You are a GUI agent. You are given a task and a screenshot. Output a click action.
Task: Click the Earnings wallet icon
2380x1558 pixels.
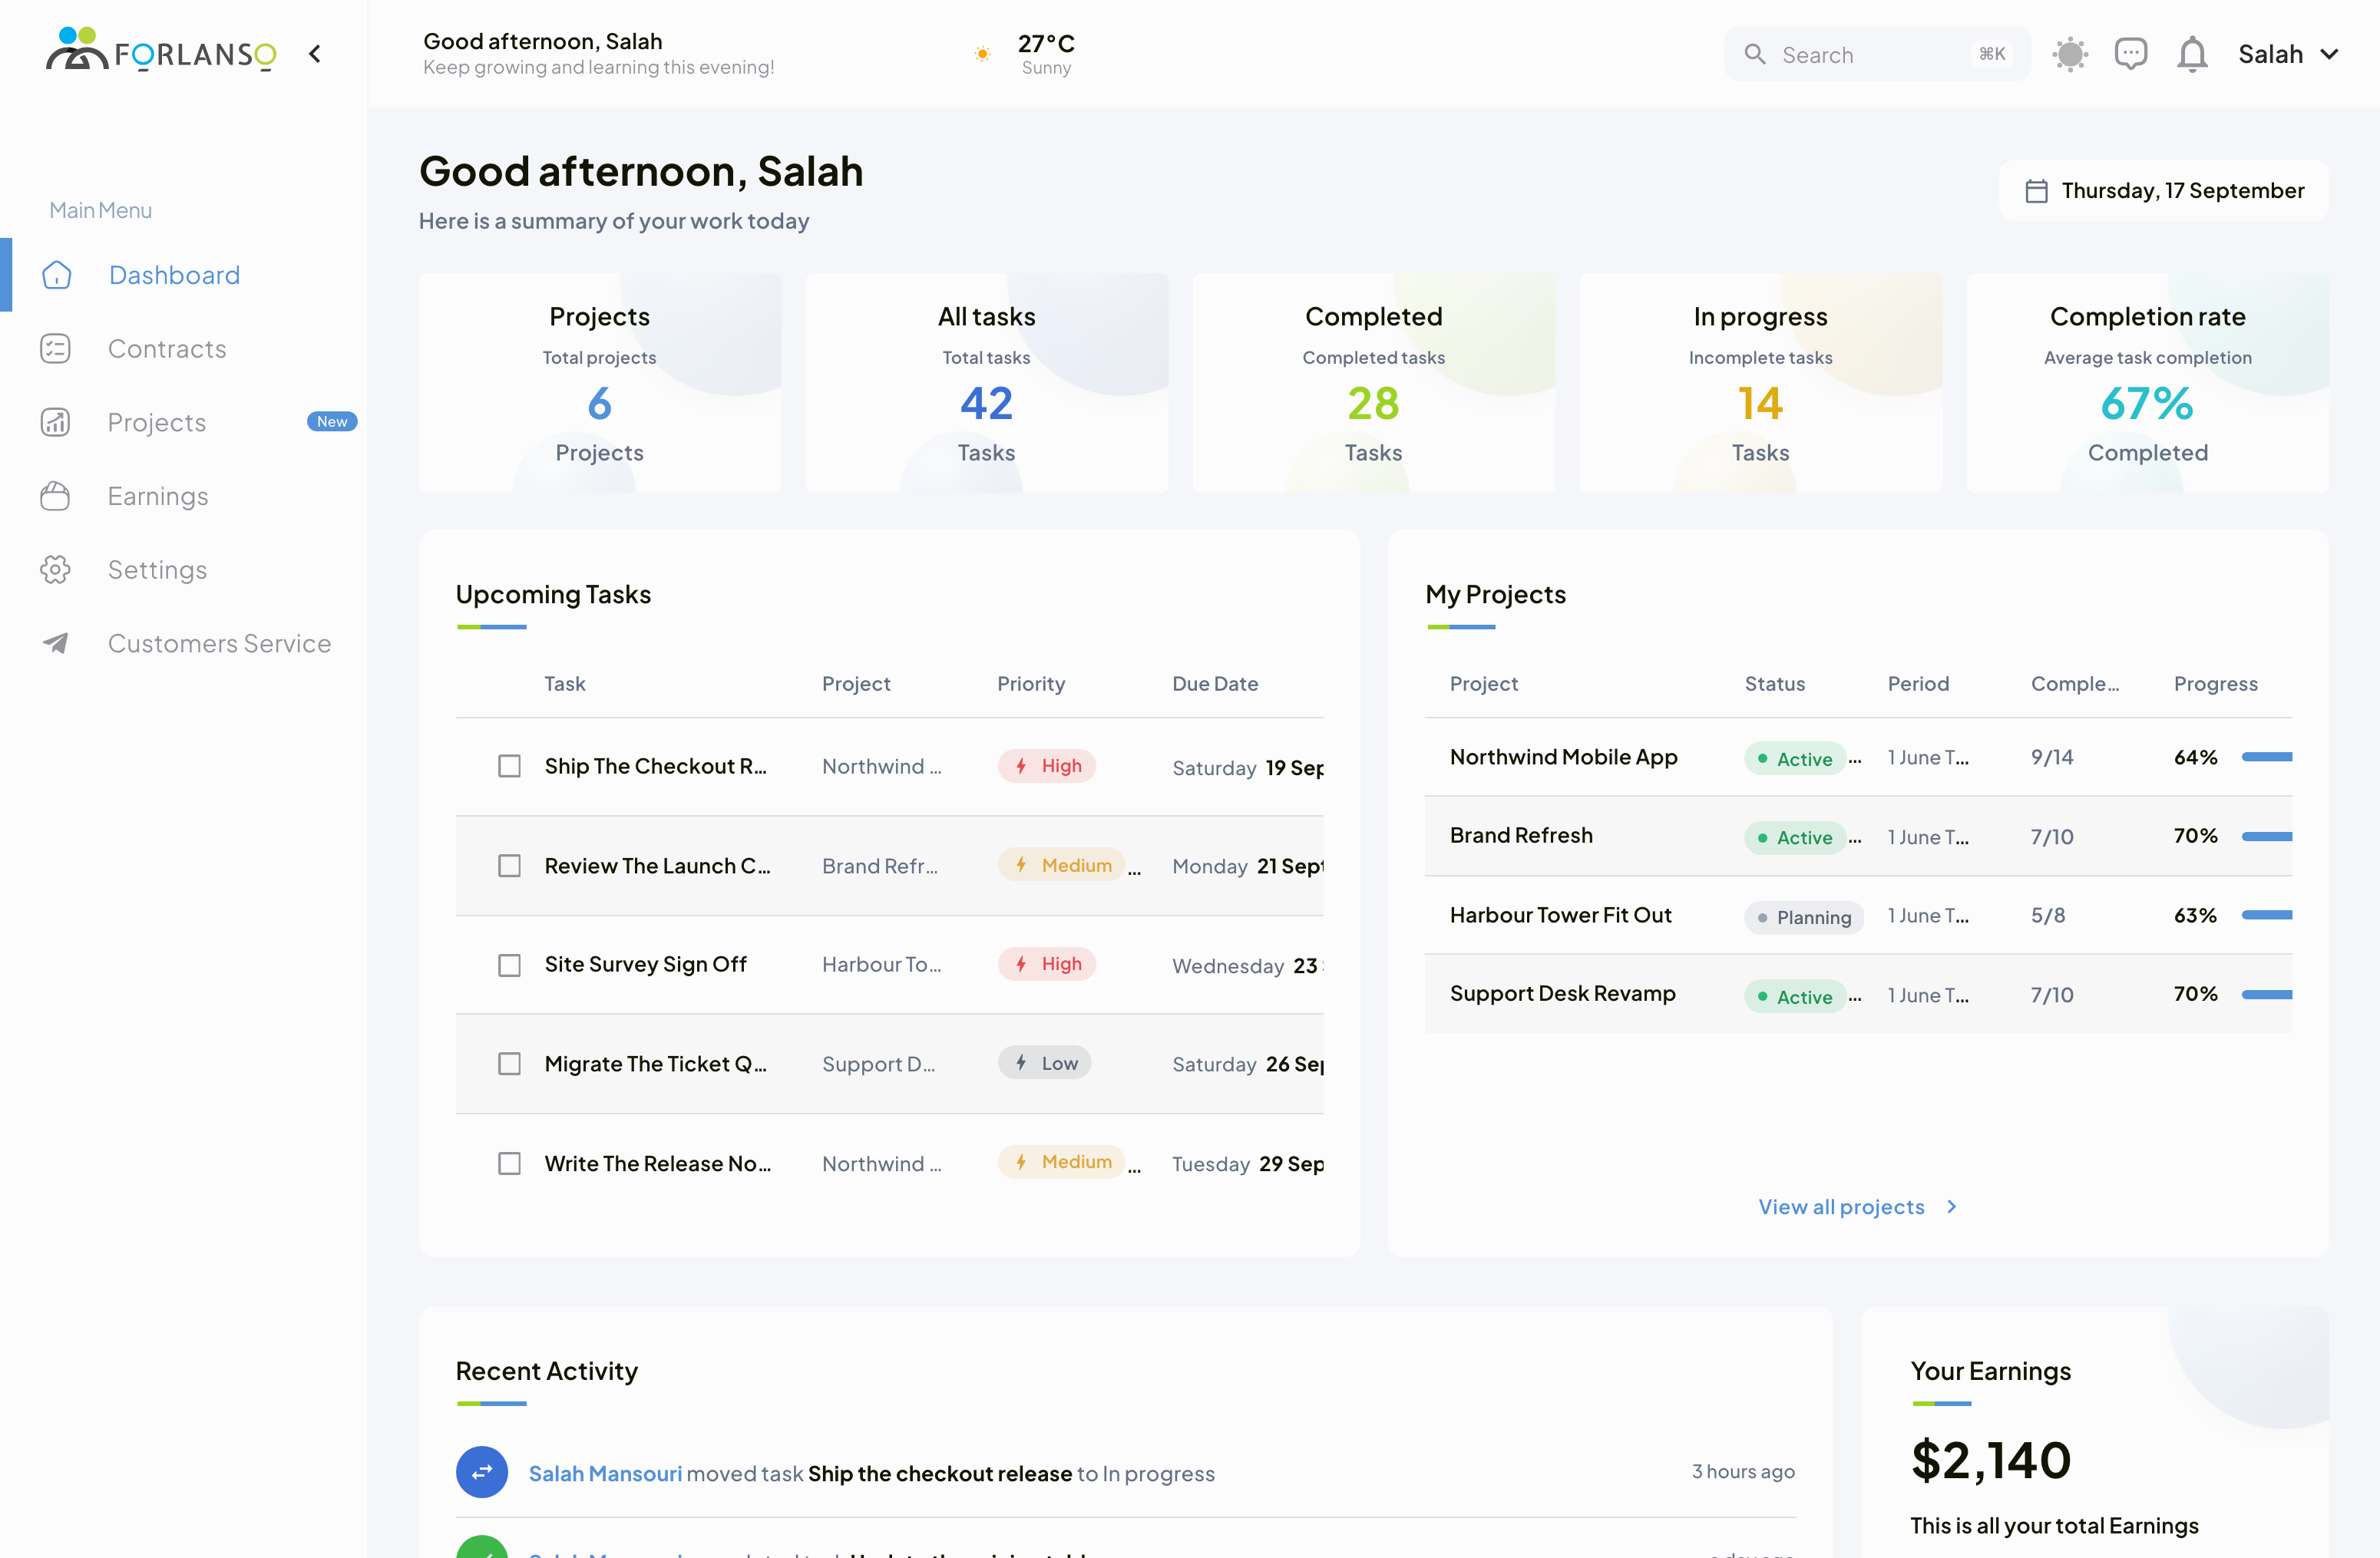(55, 496)
